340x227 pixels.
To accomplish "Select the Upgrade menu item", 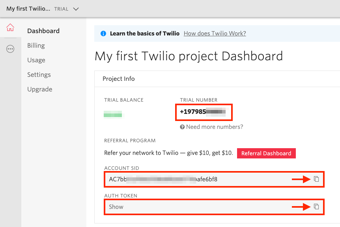I will 40,89.
